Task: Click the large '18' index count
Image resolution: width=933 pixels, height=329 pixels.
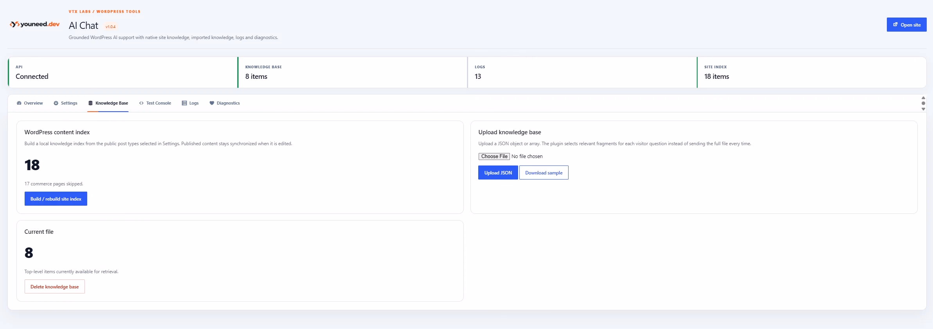Action: click(x=32, y=165)
